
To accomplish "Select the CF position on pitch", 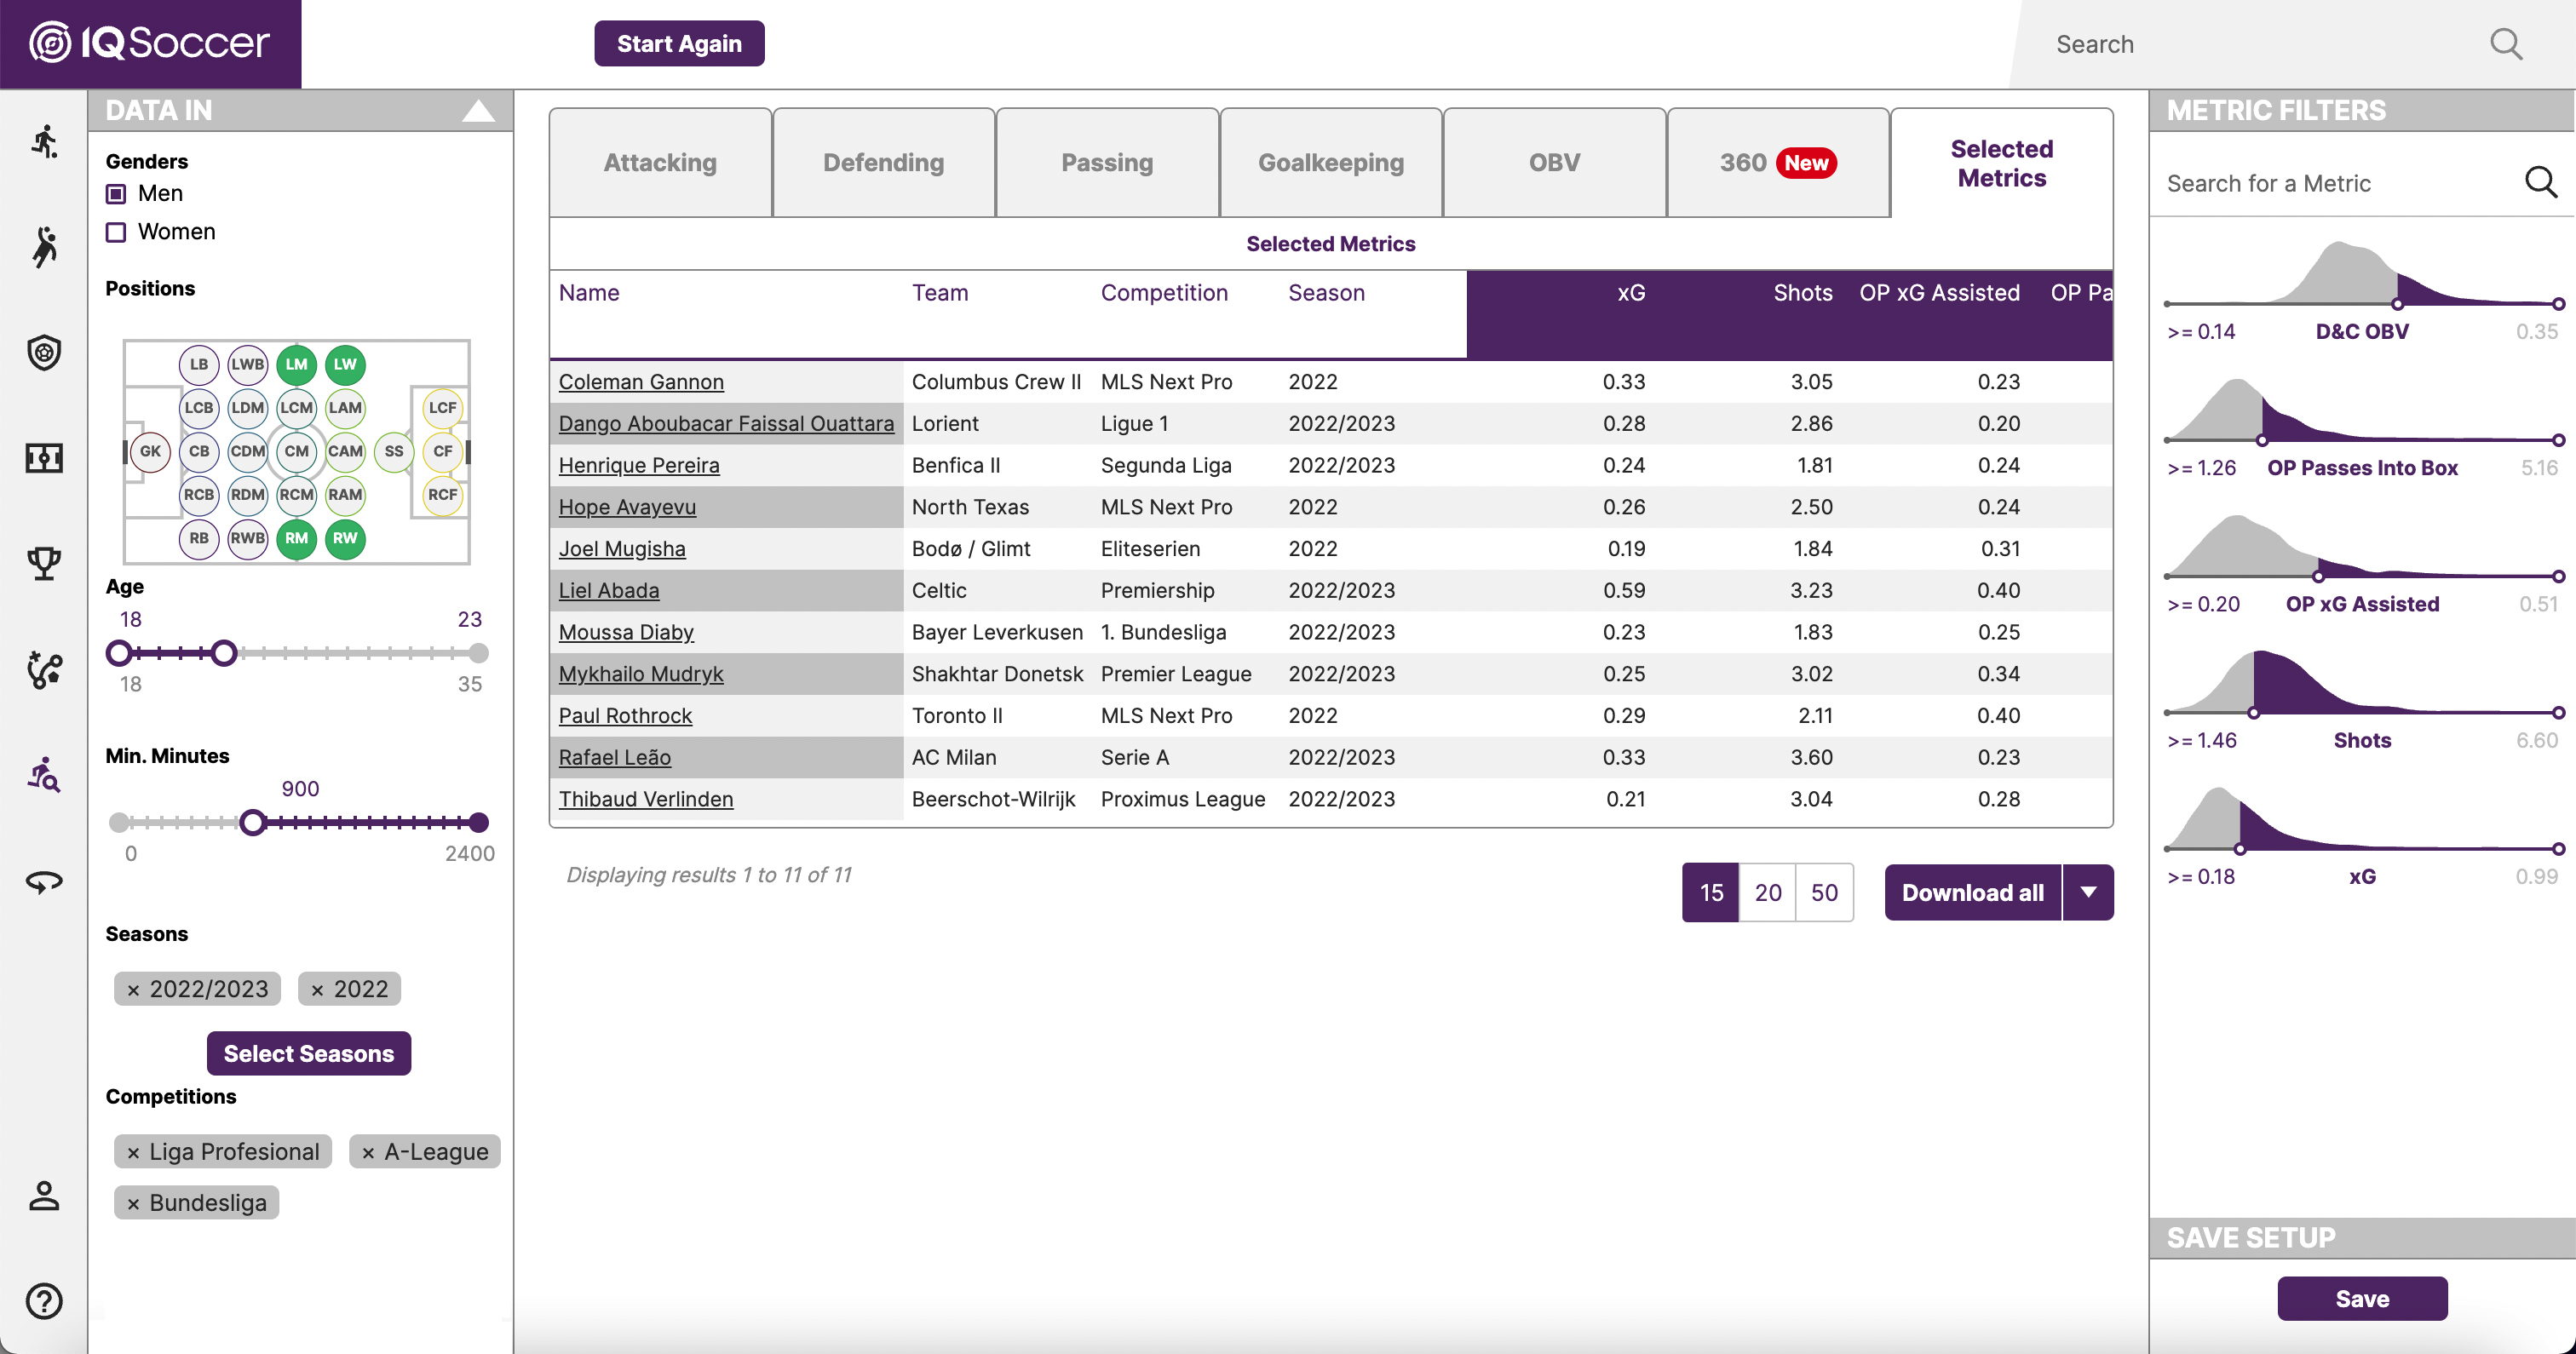I will [442, 451].
